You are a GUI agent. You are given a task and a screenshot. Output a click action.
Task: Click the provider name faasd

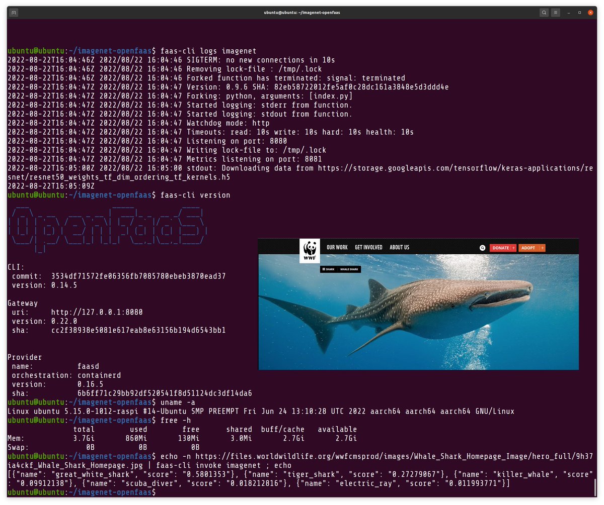[88, 367]
